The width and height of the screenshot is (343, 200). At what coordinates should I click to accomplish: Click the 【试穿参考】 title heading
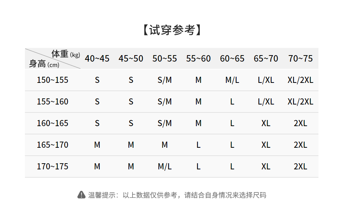pyautogui.click(x=171, y=30)
